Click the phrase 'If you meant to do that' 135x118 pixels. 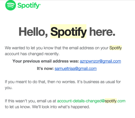(x=26, y=82)
